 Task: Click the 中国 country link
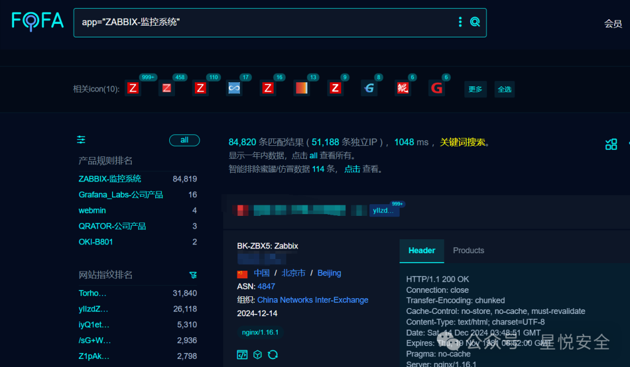tap(261, 273)
